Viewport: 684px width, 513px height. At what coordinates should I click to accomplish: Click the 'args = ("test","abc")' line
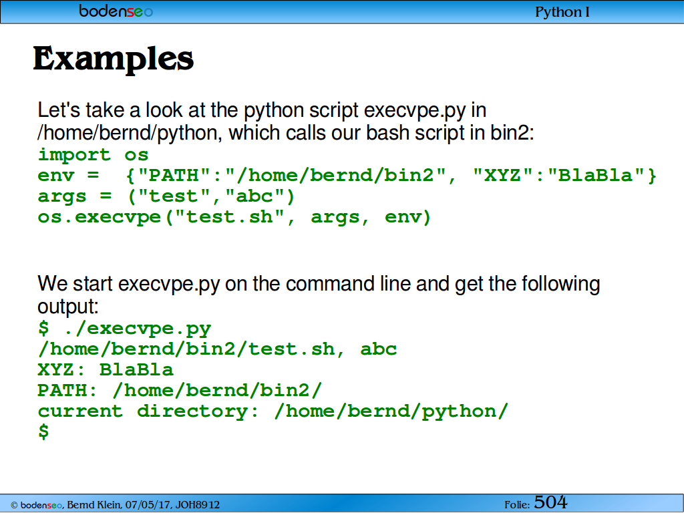166,196
